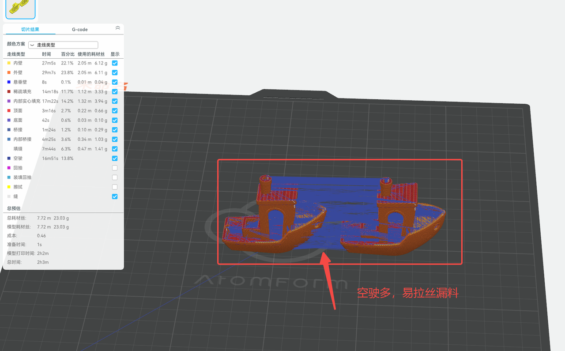
Task: Open the 颜色方案 dropdown showing 走线类型
Action: click(63, 45)
